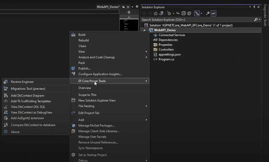Expand Analyze and Code Cleanup submenu

point(109,57)
